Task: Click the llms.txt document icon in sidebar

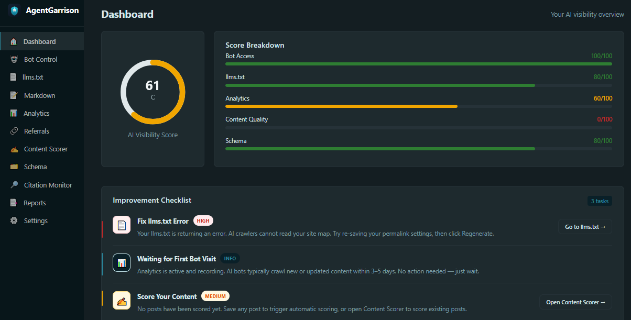Action: (14, 77)
